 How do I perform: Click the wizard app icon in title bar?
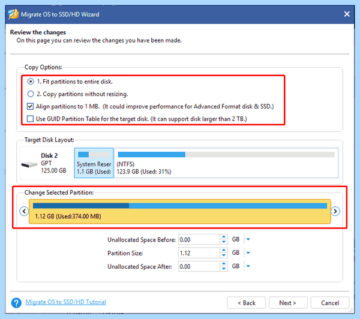click(13, 14)
